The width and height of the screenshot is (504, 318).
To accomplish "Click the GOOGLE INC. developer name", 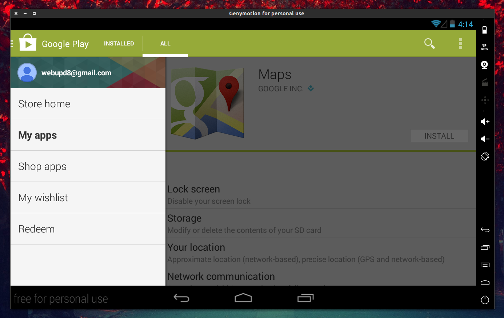I will click(281, 89).
